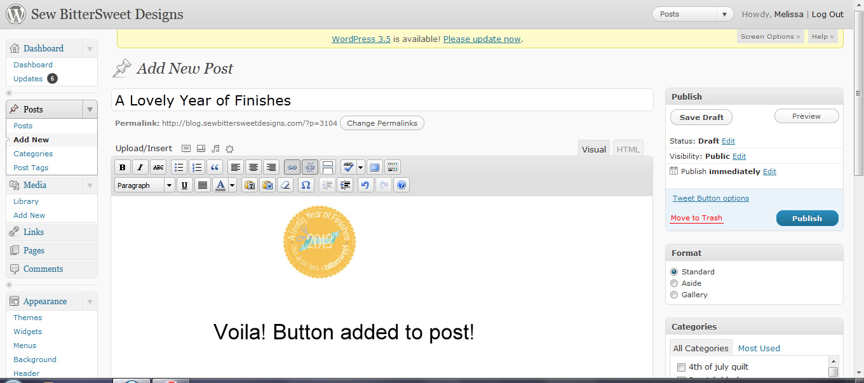Toggle bold formatting in the editor toolbar
This screenshot has height=383, width=864.
123,168
